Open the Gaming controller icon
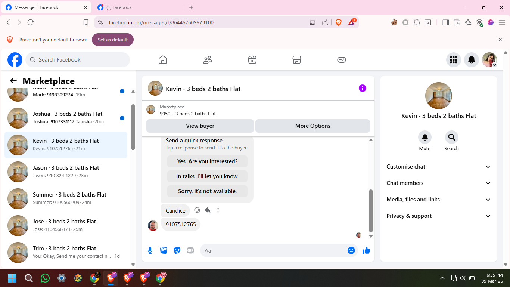 coord(342,60)
